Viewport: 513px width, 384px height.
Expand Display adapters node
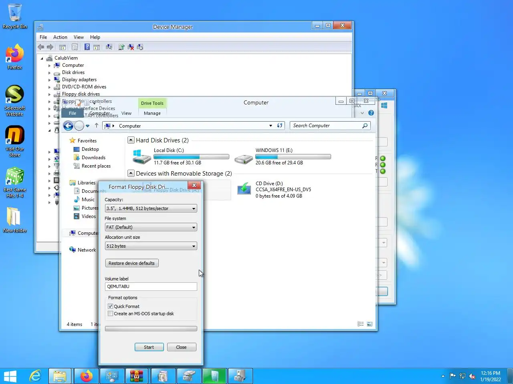[50, 80]
